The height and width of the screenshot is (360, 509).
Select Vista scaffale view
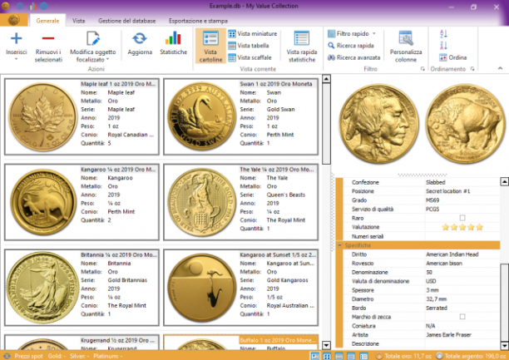click(250, 57)
